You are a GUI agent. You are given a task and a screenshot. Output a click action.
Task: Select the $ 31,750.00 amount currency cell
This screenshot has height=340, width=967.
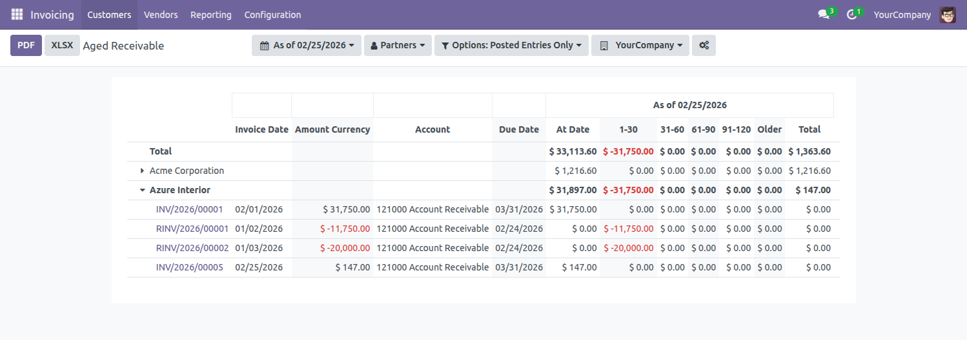(x=346, y=209)
